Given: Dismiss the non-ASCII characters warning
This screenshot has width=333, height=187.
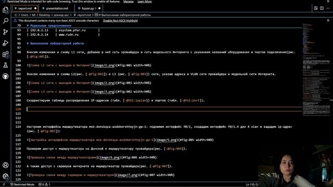Looking at the screenshot, I should point(328,21).
